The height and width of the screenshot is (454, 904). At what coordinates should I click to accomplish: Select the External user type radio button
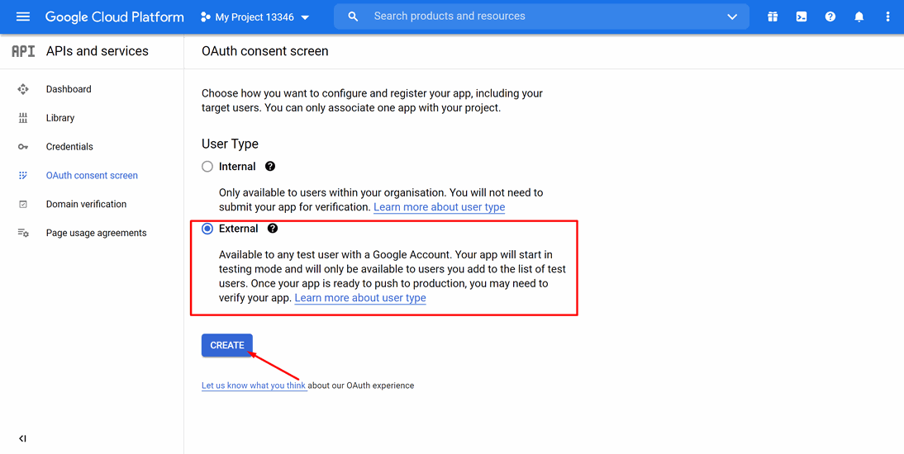click(x=207, y=229)
